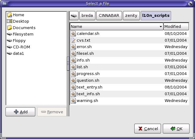Image resolution: width=195 pixels, height=139 pixels.
Task: Click the data1 drive icon
Action: tap(9, 54)
